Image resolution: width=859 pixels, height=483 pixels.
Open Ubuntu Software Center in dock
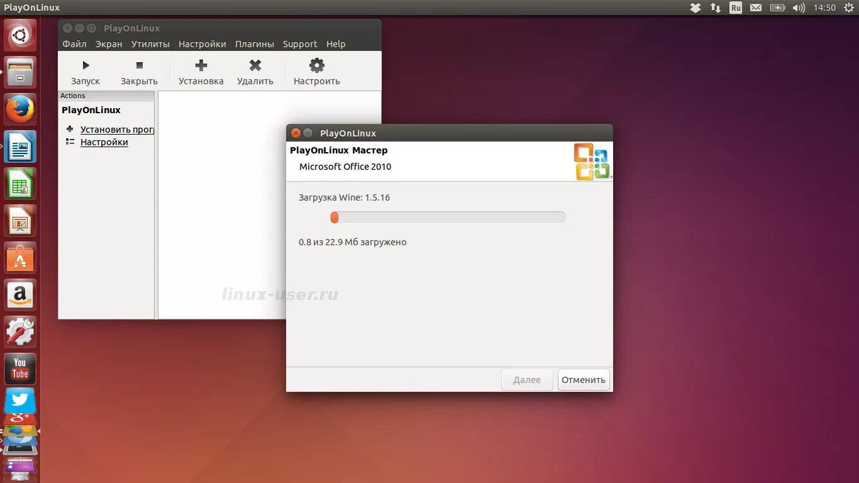(x=20, y=258)
